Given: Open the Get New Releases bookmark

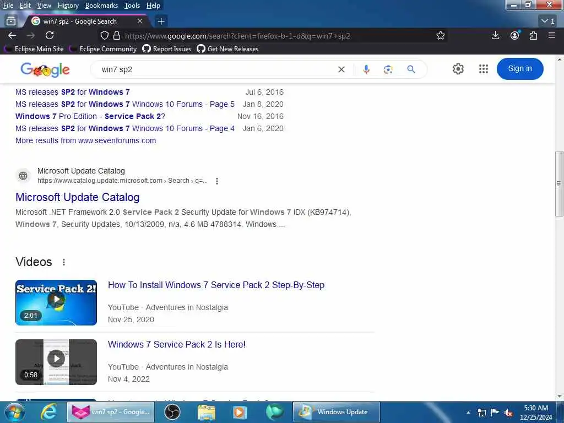Looking at the screenshot, I should point(227,49).
